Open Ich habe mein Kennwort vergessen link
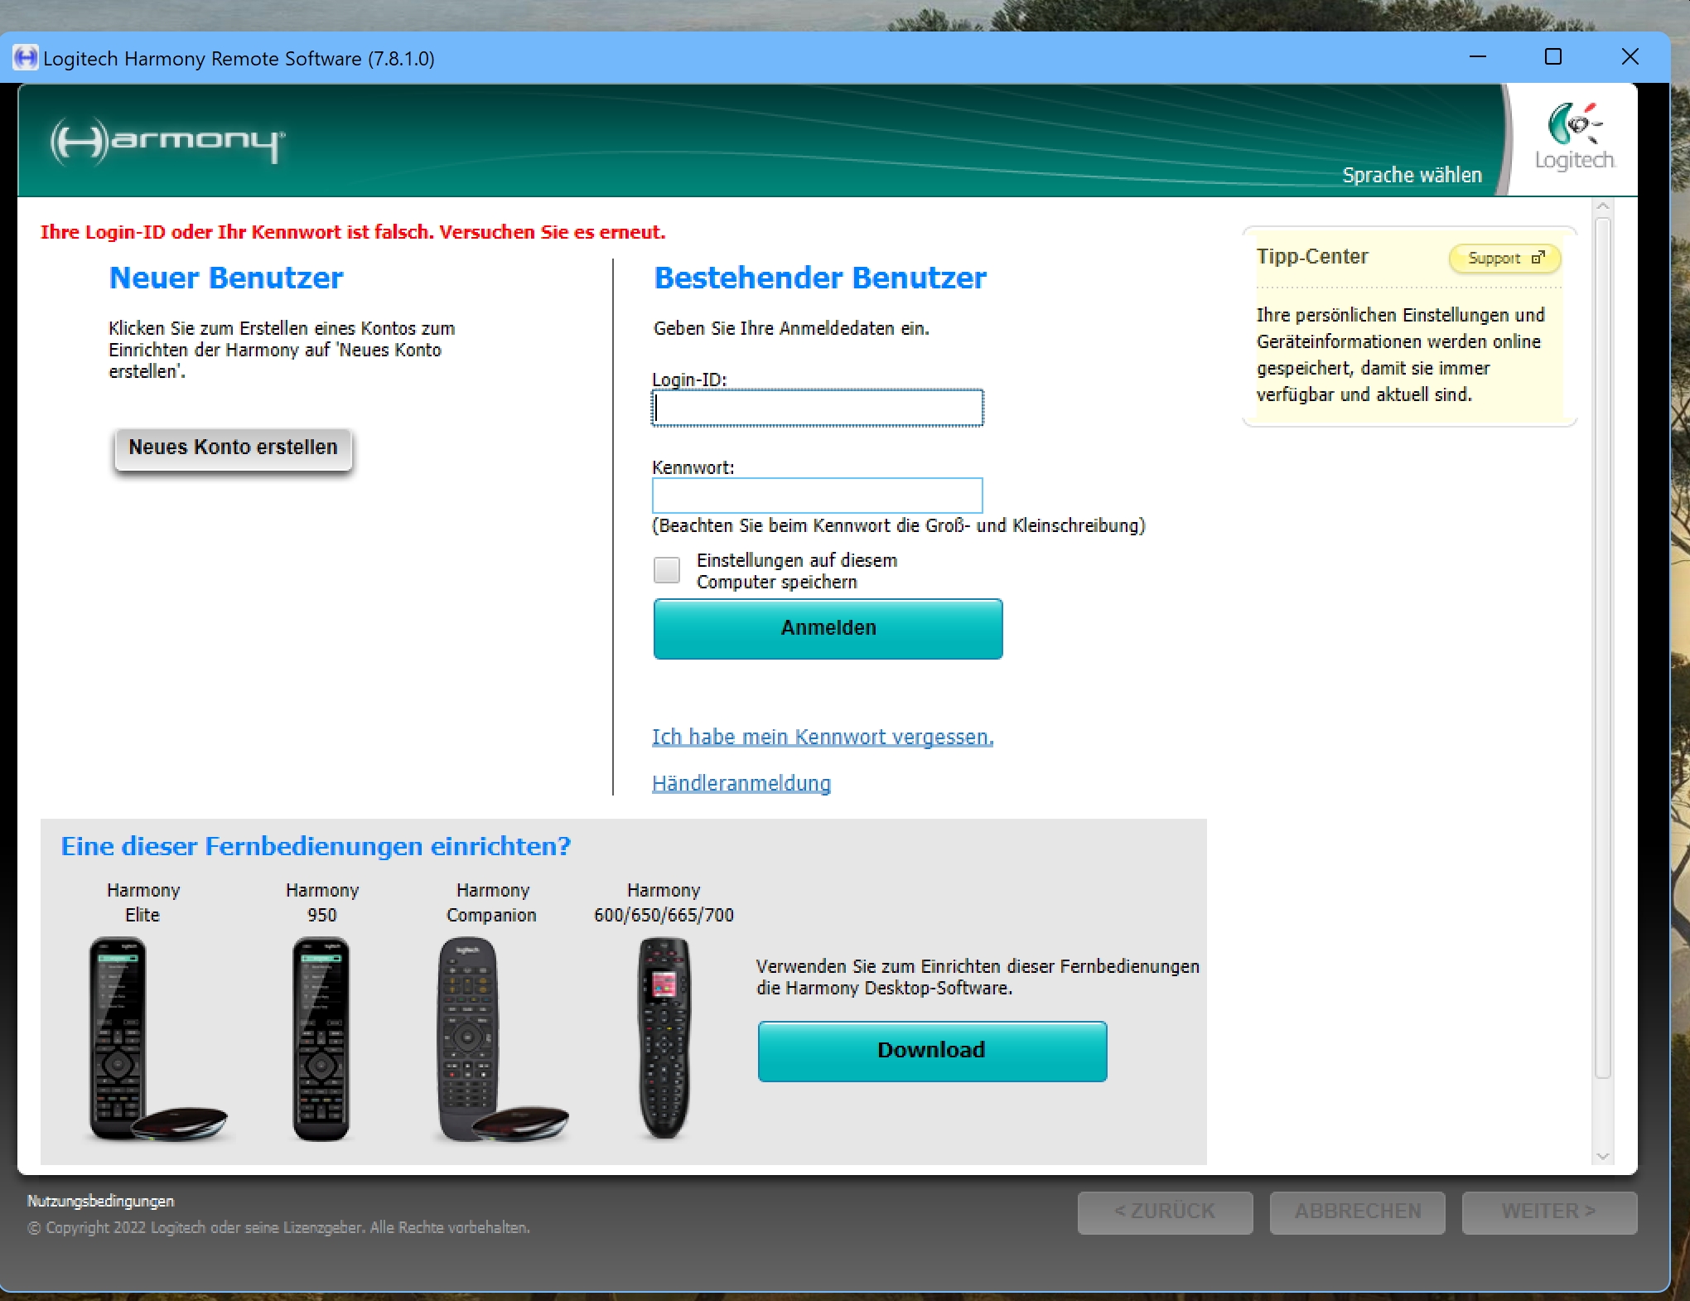 coord(822,737)
